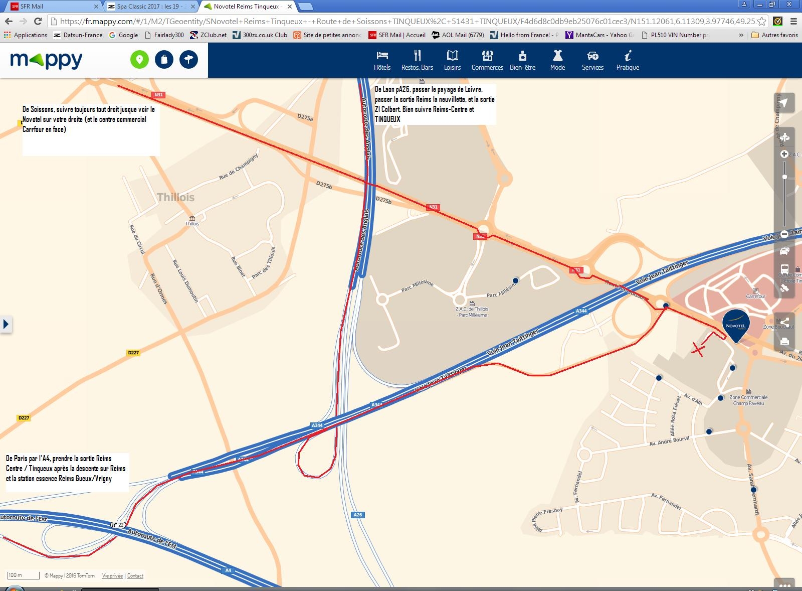Open the 300zx.co.uk Club bookmark
The height and width of the screenshot is (591, 802).
coord(260,35)
